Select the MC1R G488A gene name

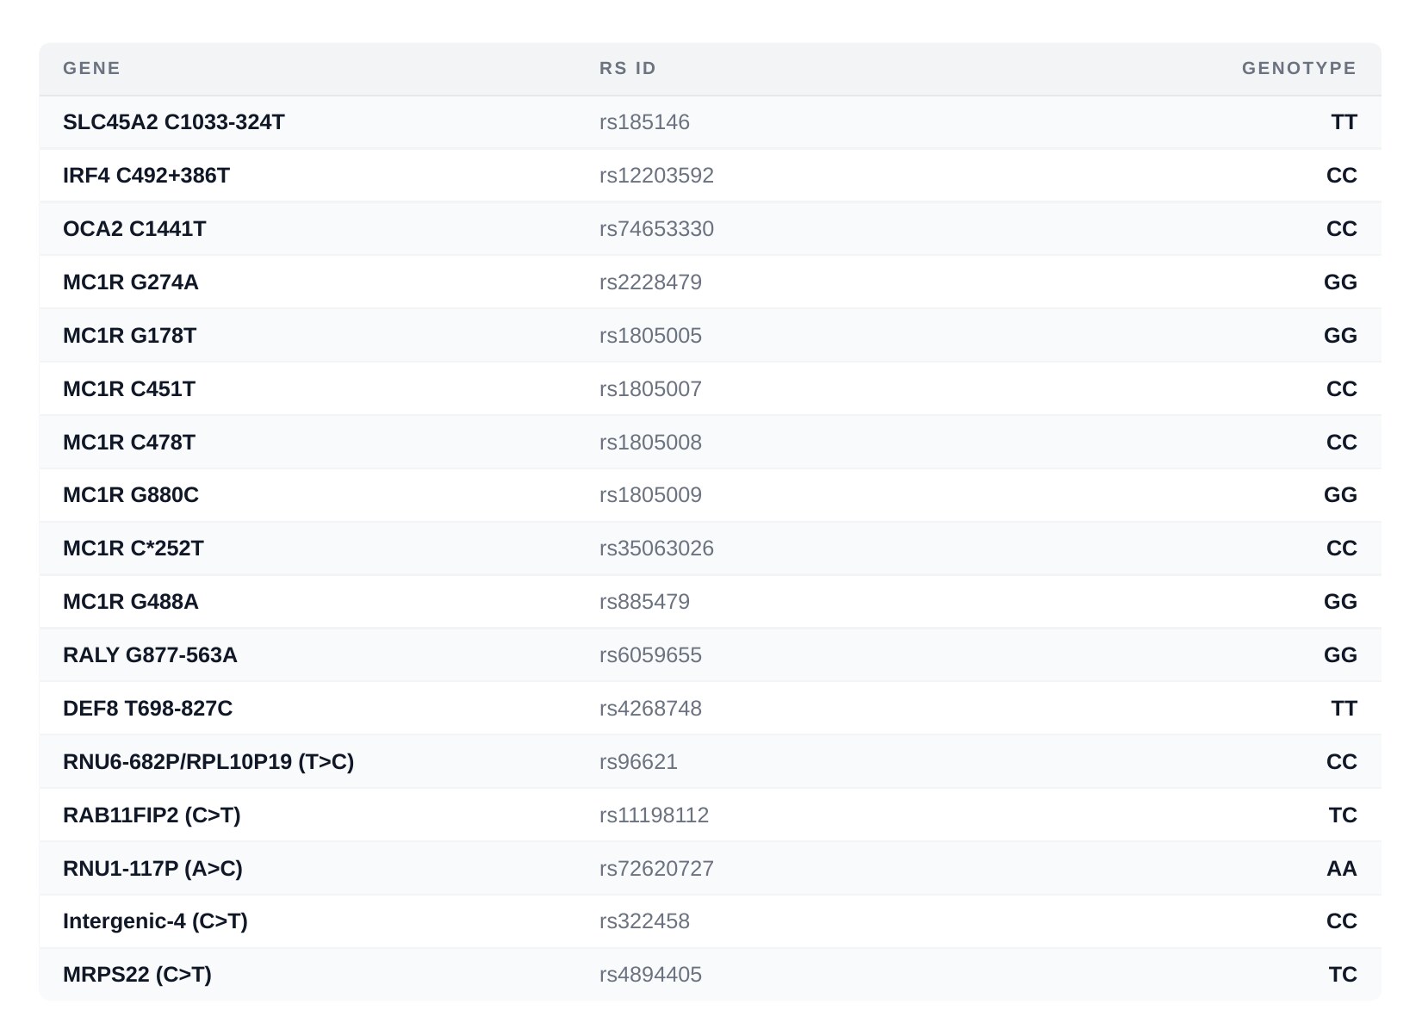tap(131, 602)
